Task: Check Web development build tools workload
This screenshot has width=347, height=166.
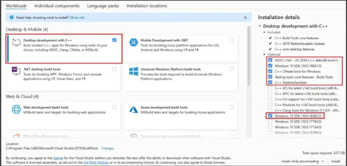Action: pyautogui.click(x=114, y=107)
